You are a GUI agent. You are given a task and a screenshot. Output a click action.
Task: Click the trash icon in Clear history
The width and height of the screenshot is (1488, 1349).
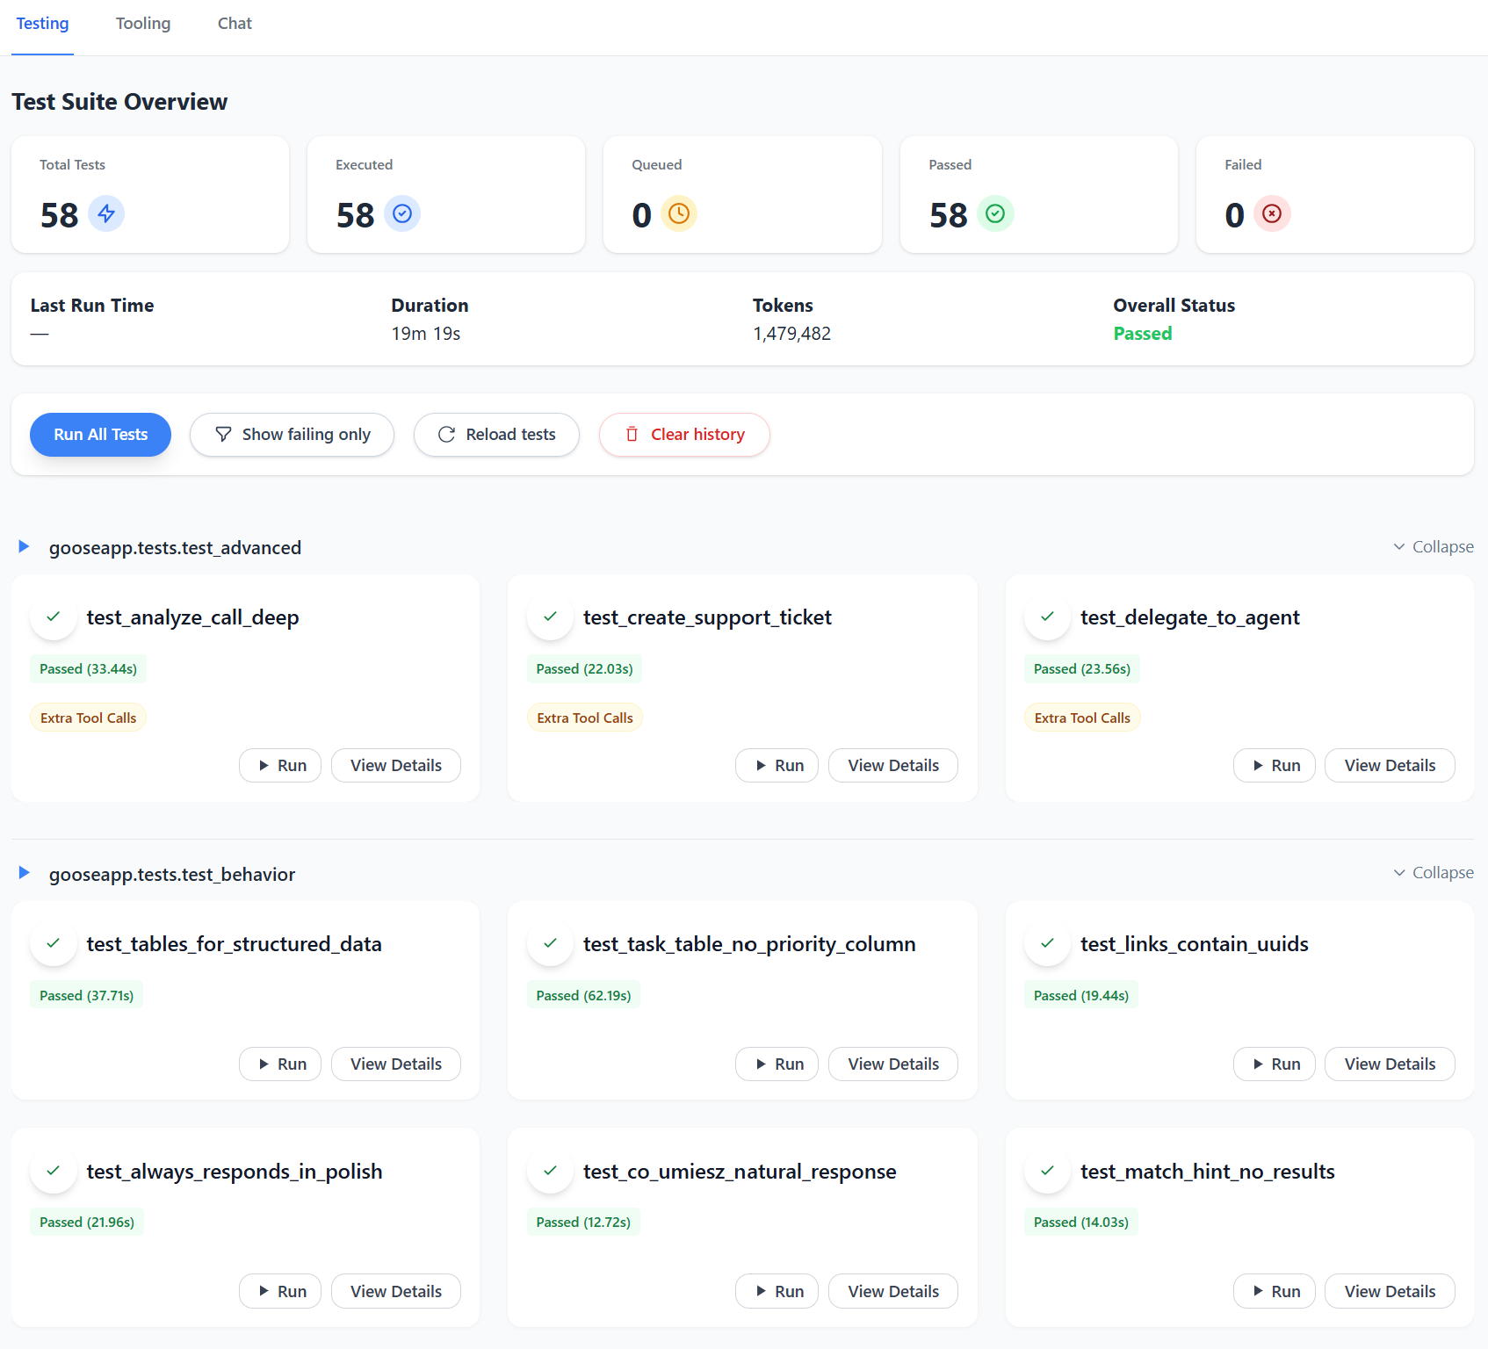(x=632, y=434)
